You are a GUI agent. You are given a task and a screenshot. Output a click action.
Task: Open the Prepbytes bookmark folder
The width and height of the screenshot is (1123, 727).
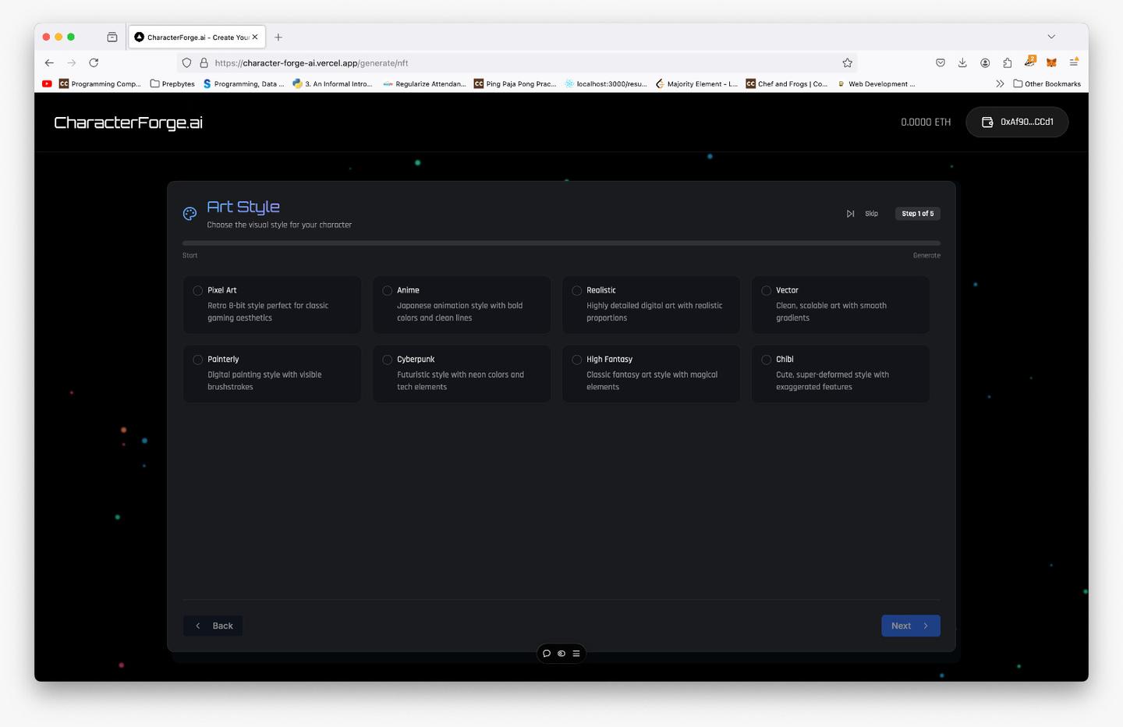(x=172, y=83)
